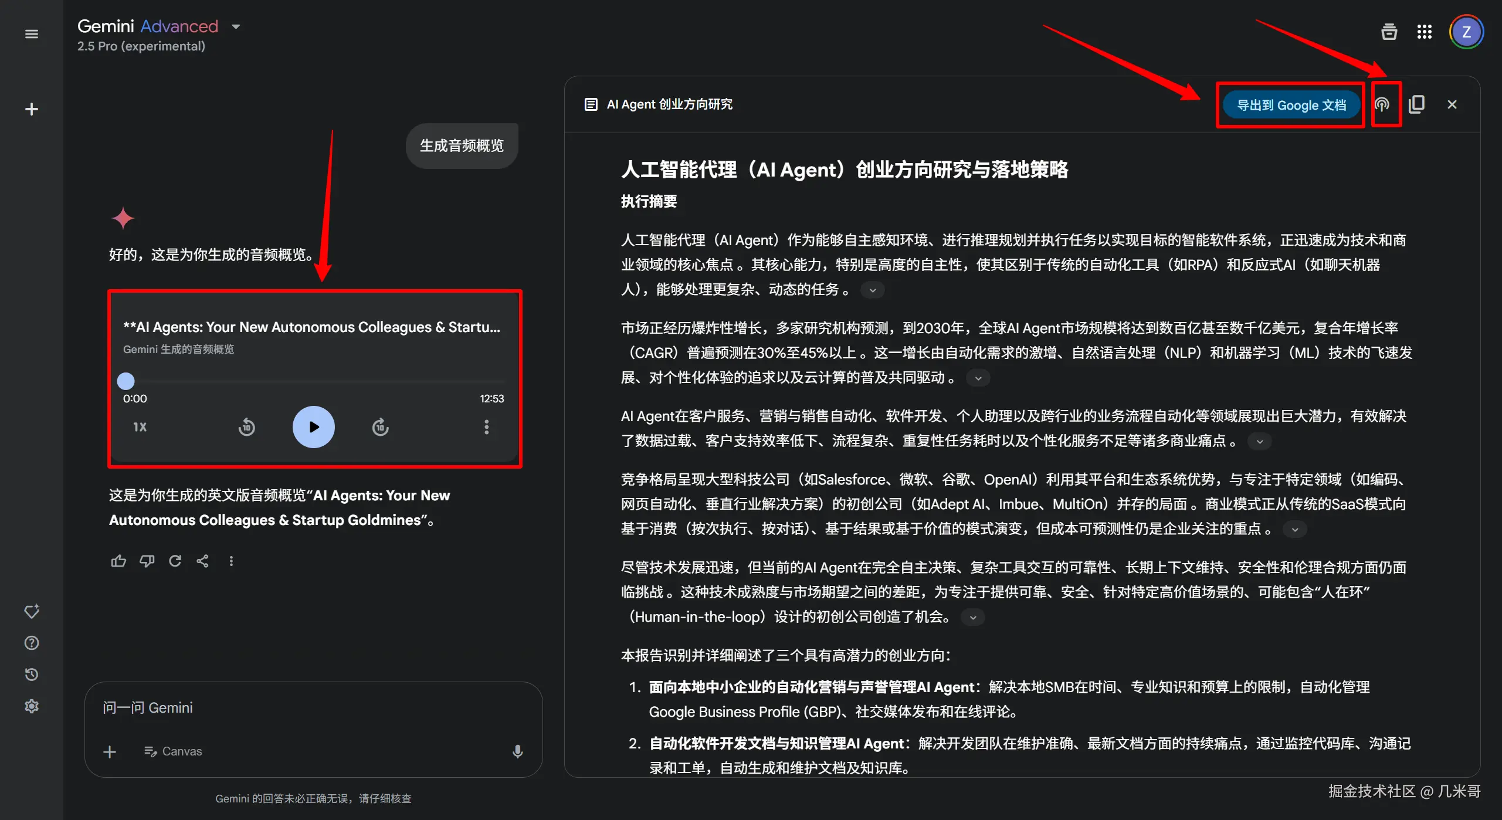This screenshot has height=820, width=1502.
Task: Select the microphone icon in the input bar
Action: tap(517, 751)
